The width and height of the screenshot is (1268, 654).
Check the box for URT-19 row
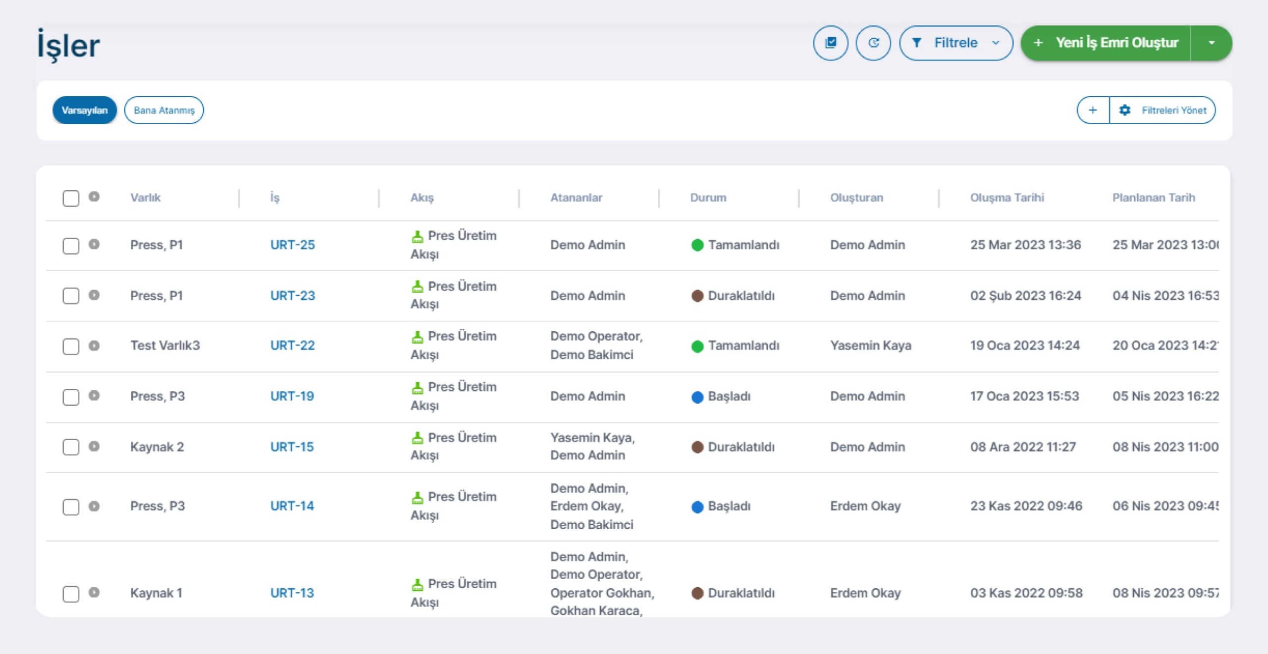[71, 397]
